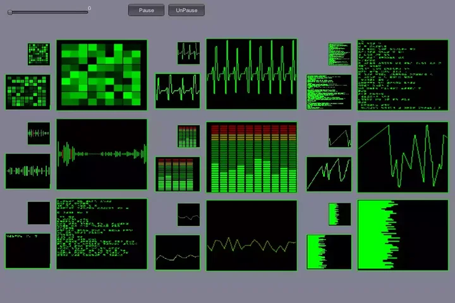Select the medium horizontal bar histogram panel
The image size is (455, 303).
click(329, 252)
